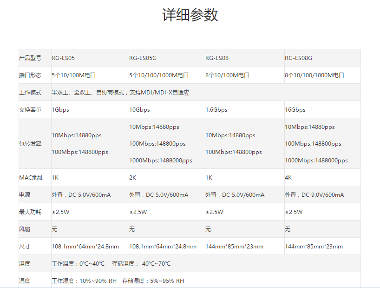Click the 5个10/100M电口 cell
This screenshot has height=288, width=380.
(x=74, y=75)
